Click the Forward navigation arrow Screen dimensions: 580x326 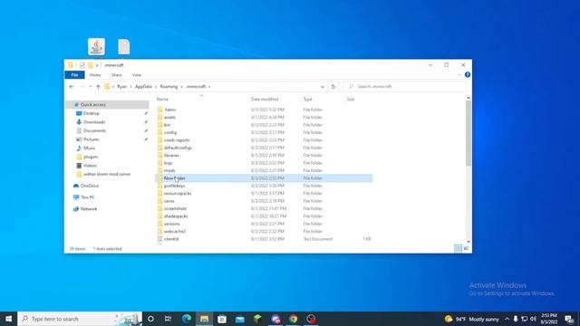(82, 87)
